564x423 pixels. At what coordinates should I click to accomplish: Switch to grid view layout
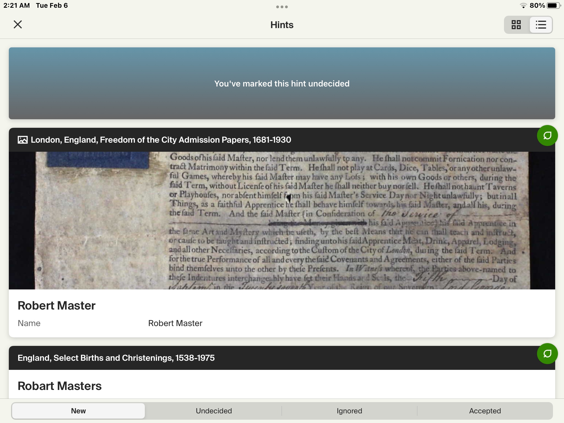(516, 25)
